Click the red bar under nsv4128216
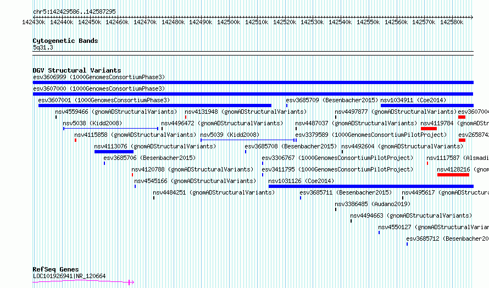The image size is (489, 288). coord(453,175)
